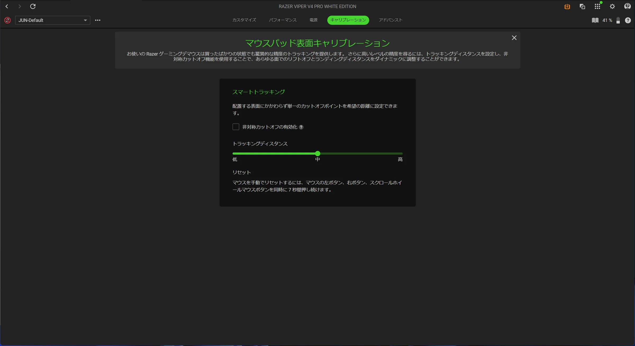Open the settings gear icon
This screenshot has height=346, width=635.
pos(612,7)
